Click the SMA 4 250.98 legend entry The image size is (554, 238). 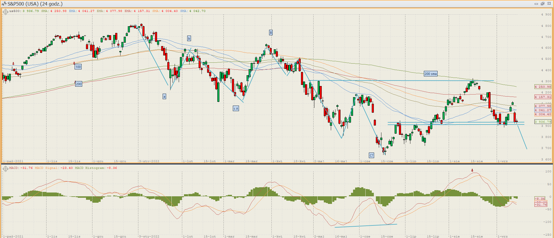coord(54,11)
